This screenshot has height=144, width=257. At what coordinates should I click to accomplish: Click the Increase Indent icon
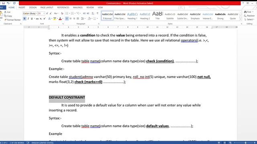[88, 13]
